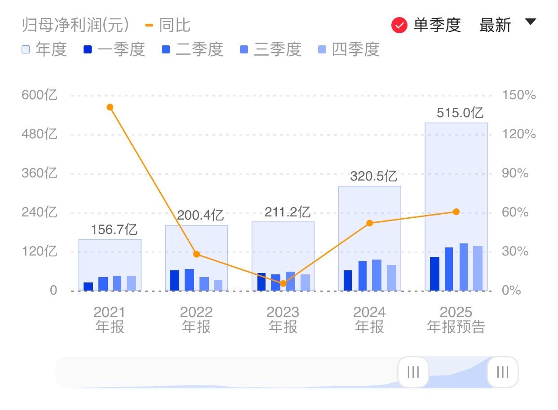Click the 2025 second quarter bar

click(449, 269)
